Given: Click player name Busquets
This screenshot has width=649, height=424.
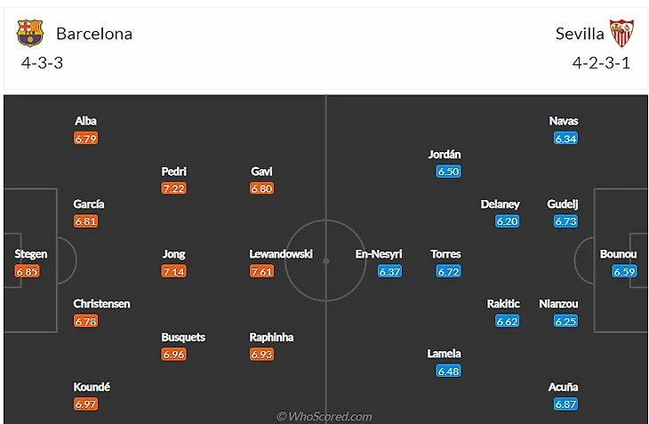Looking at the screenshot, I should [183, 338].
